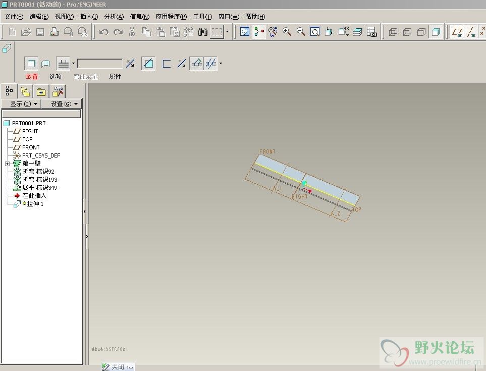Click the extrude feature icon on dashboard left

[7, 48]
